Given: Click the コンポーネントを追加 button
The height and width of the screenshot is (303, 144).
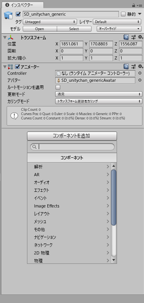Looking at the screenshot, I should pos(72,136).
